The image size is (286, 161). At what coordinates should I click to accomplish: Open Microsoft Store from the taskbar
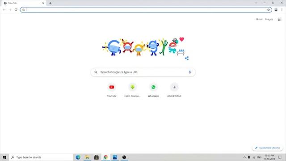pyautogui.click(x=97, y=157)
